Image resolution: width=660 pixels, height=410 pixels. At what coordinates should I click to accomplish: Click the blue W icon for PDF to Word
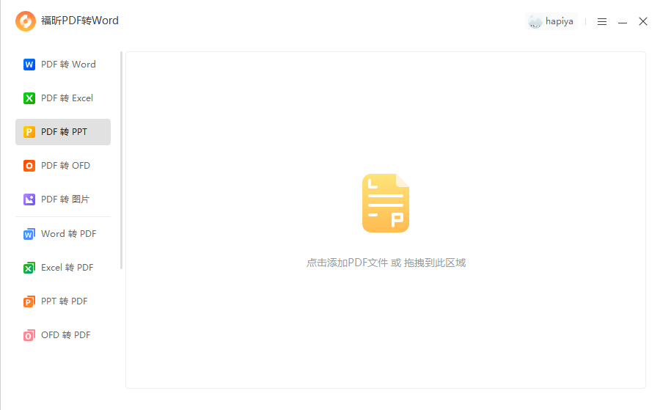tap(29, 65)
